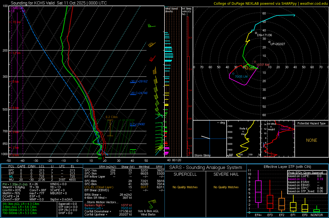Click the OMEGA label
Screen dimensions: 329x218
[x=17, y=8]
